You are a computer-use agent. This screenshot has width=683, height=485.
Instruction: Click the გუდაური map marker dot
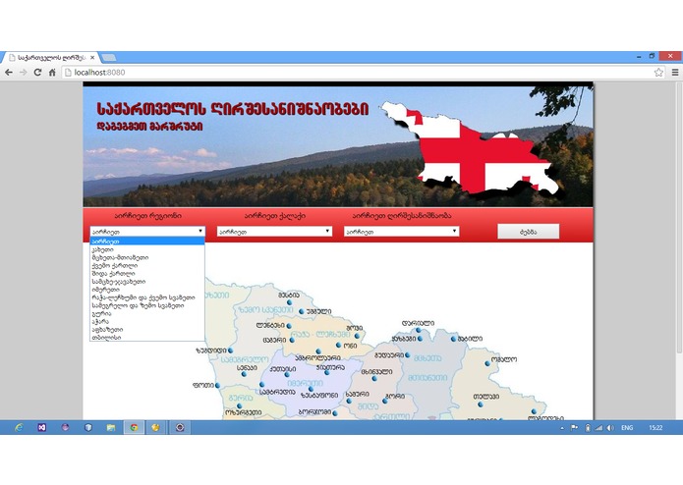[408, 355]
